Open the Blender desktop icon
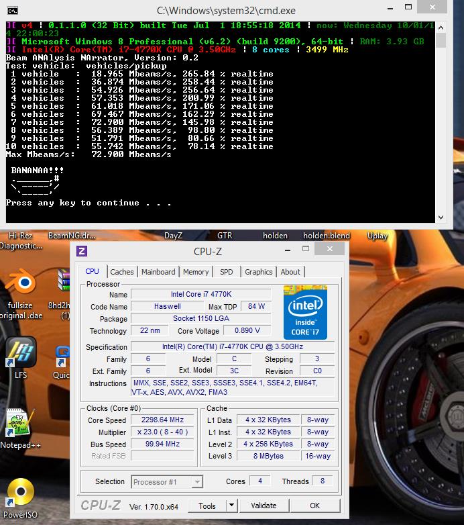This screenshot has width=464, height=525. (21, 282)
